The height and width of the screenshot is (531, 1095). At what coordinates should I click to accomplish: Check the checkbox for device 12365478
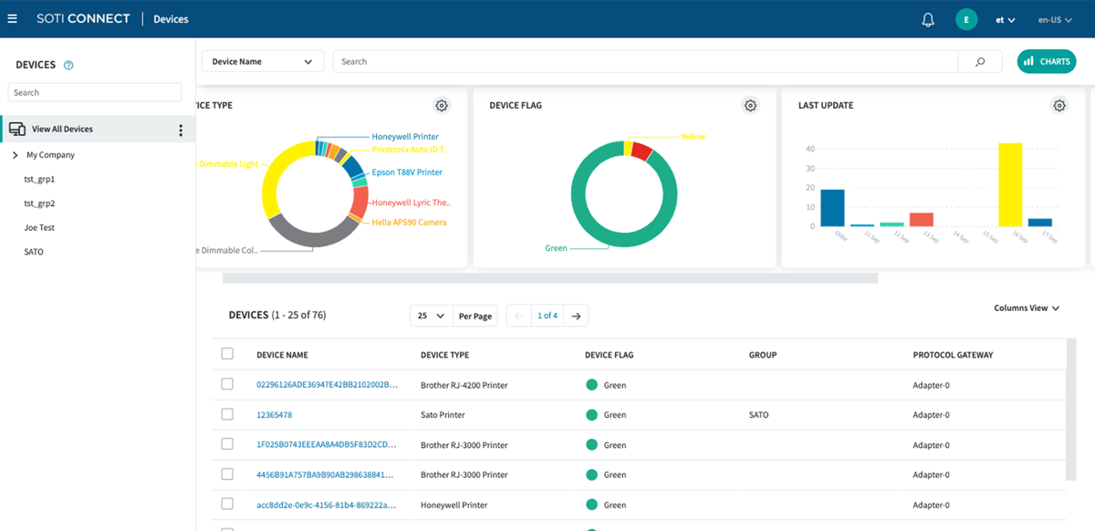pos(227,414)
